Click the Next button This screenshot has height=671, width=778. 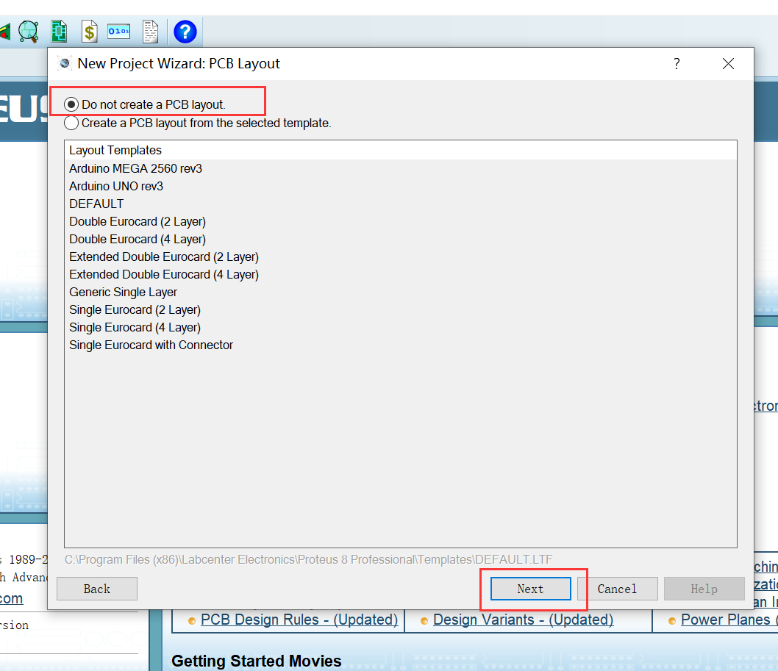[530, 589]
